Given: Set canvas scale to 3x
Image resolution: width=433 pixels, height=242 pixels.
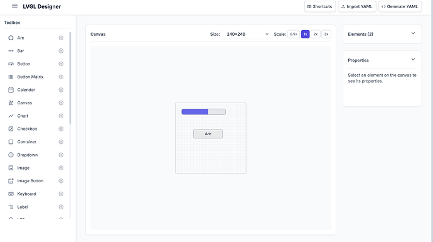Looking at the screenshot, I should click(326, 35).
